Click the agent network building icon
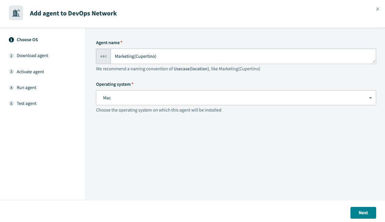Image resolution: width=385 pixels, height=222 pixels. (x=16, y=13)
